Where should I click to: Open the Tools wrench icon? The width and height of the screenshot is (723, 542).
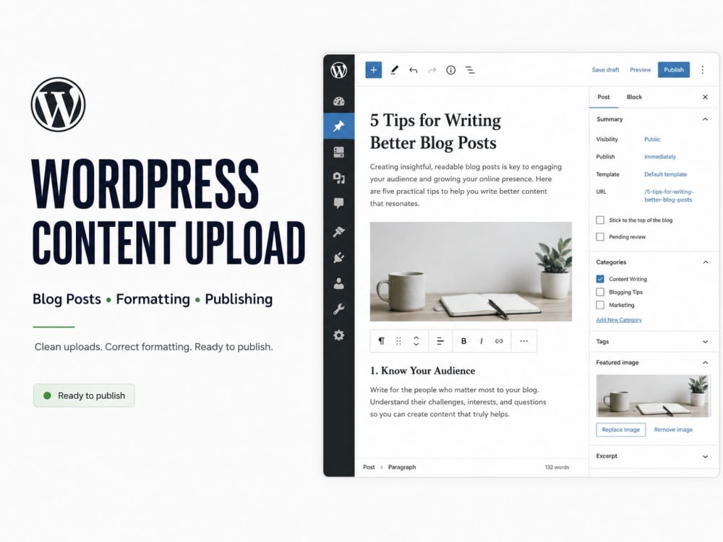point(338,309)
